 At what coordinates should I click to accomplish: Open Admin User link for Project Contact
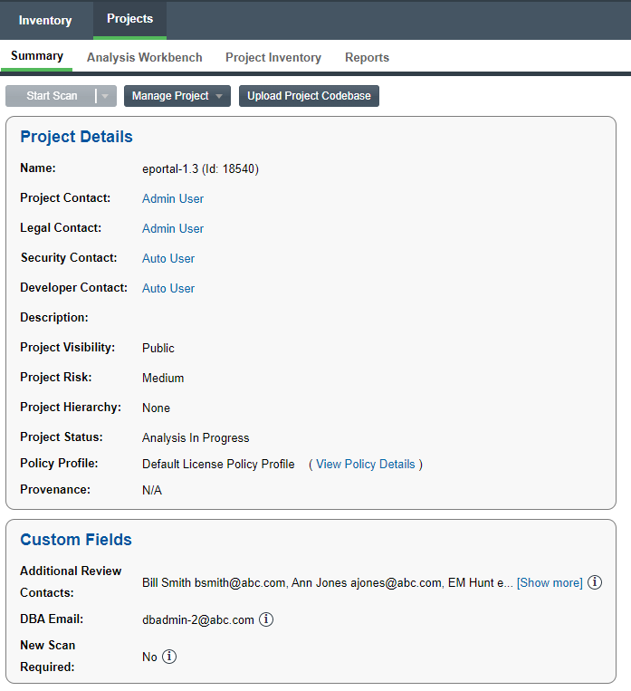point(173,198)
